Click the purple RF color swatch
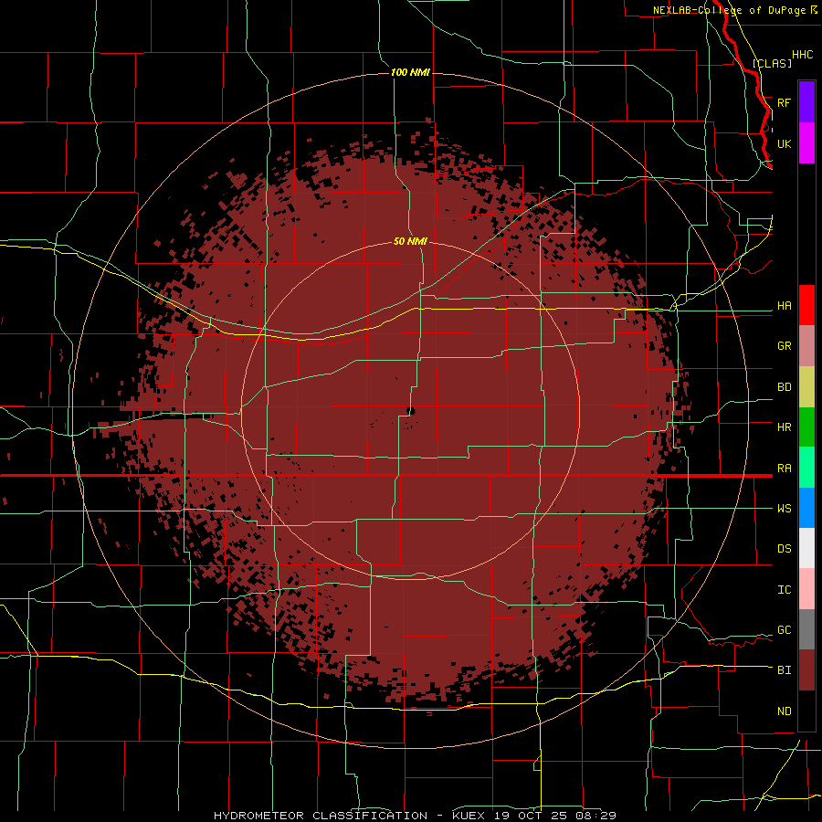 pyautogui.click(x=806, y=102)
